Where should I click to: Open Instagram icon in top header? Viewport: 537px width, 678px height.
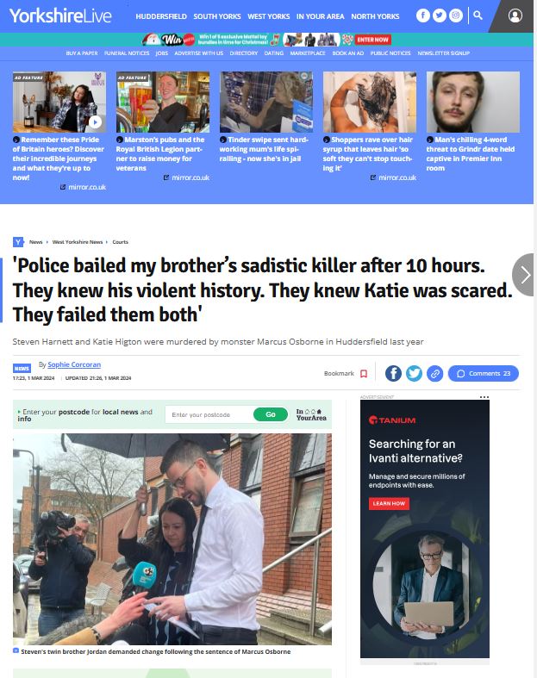[x=456, y=16]
